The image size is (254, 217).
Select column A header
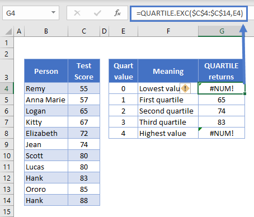coord(19,31)
